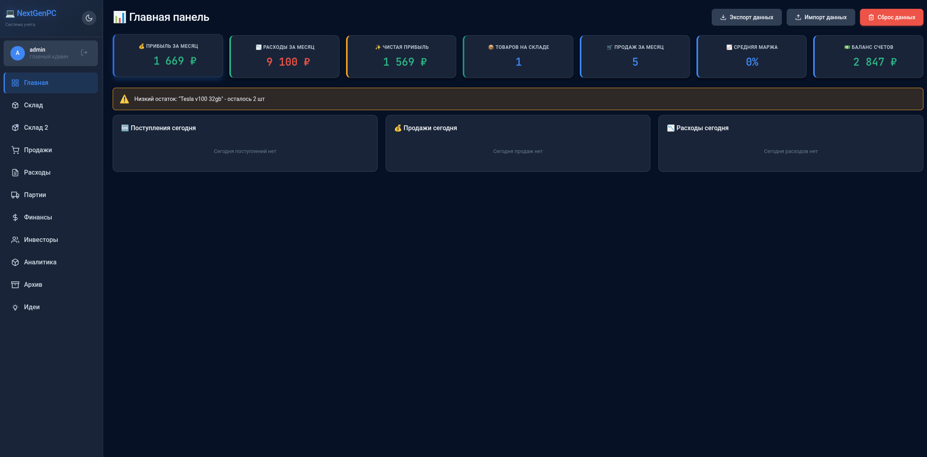The width and height of the screenshot is (927, 457).
Task: Click the Идеи lightbulb icon
Action: [x=15, y=307]
